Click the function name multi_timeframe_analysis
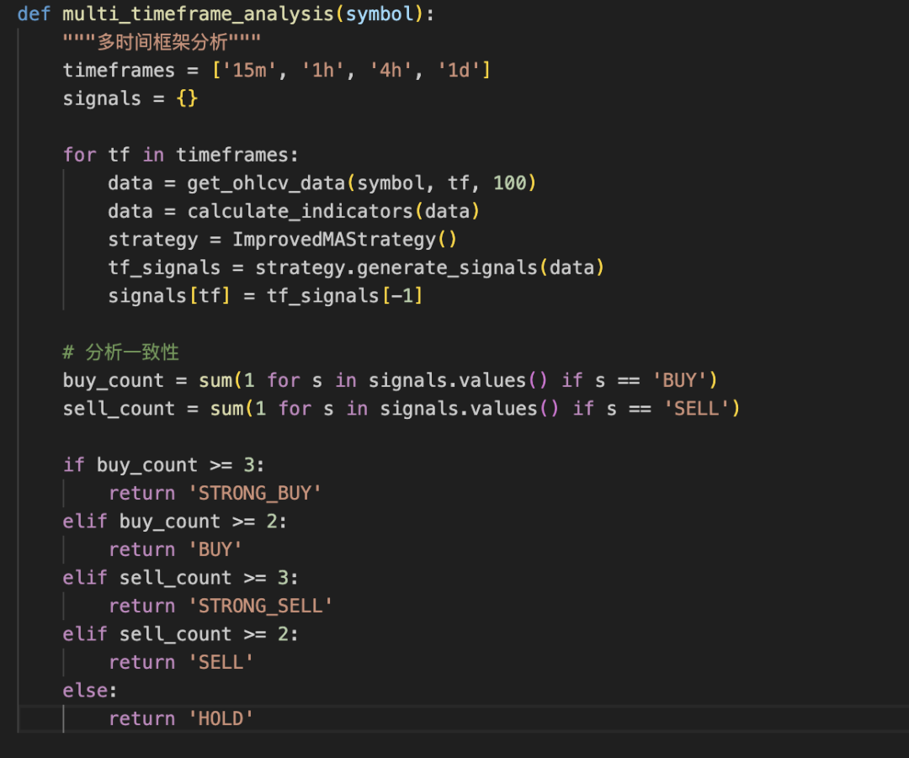This screenshot has width=909, height=758. 199,14
